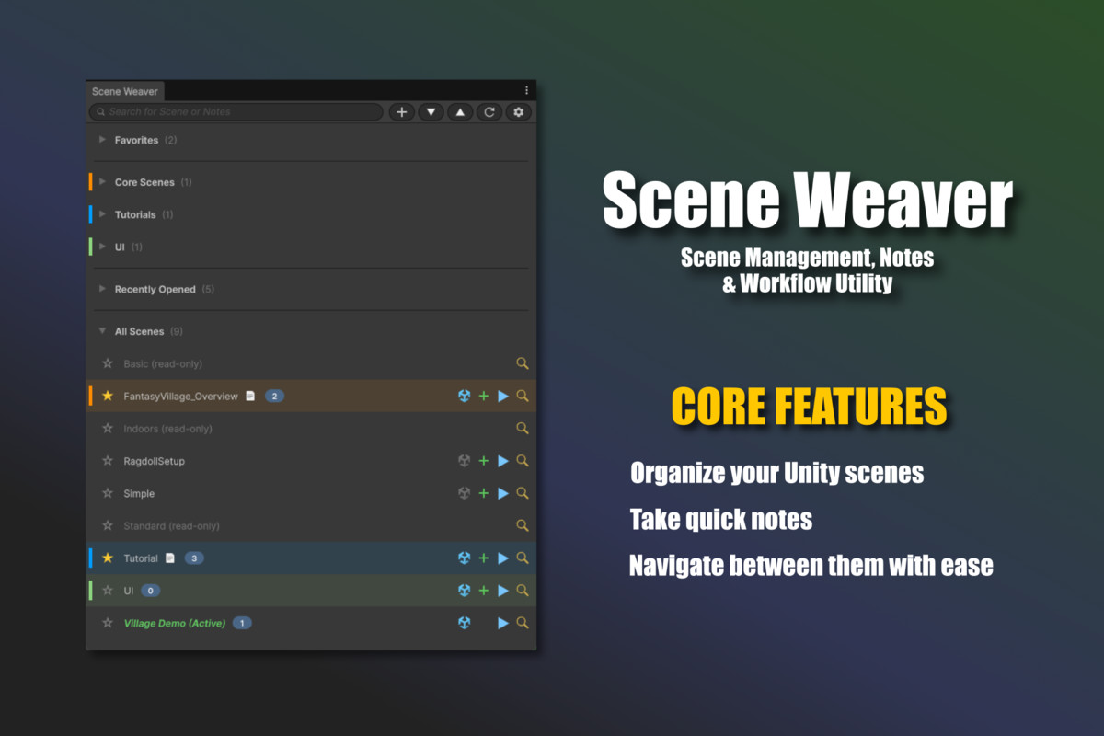Click magnifier on FantasyVillage_Overview row
Screen dimensions: 1104x736
point(523,396)
